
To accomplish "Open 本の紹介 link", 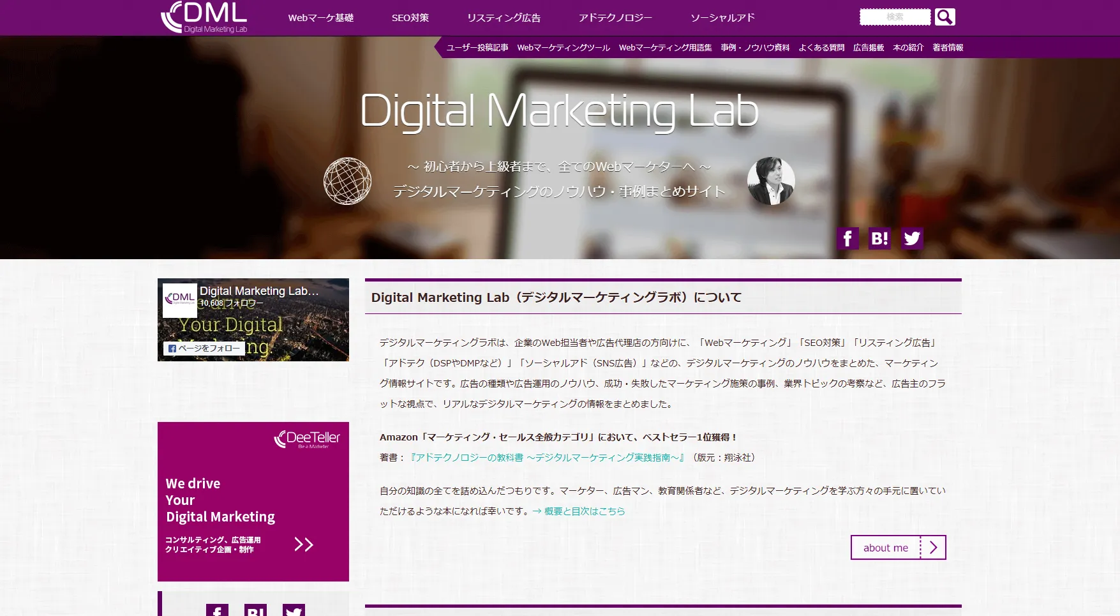I will [x=908, y=47].
